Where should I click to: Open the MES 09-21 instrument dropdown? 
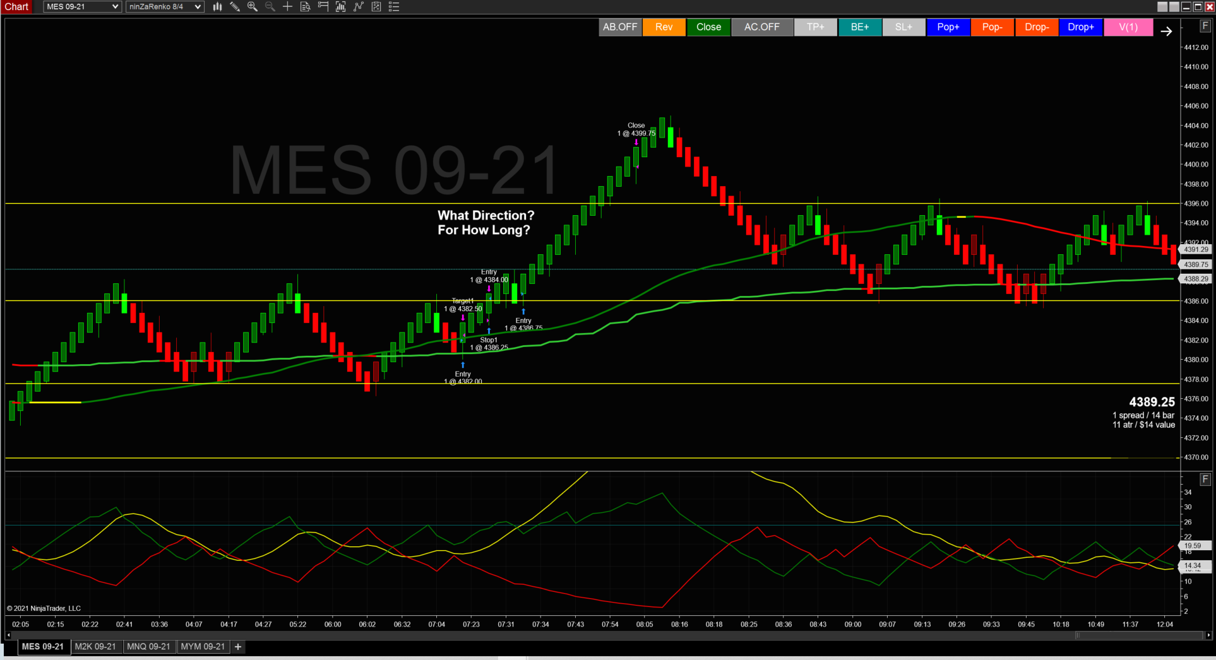82,6
